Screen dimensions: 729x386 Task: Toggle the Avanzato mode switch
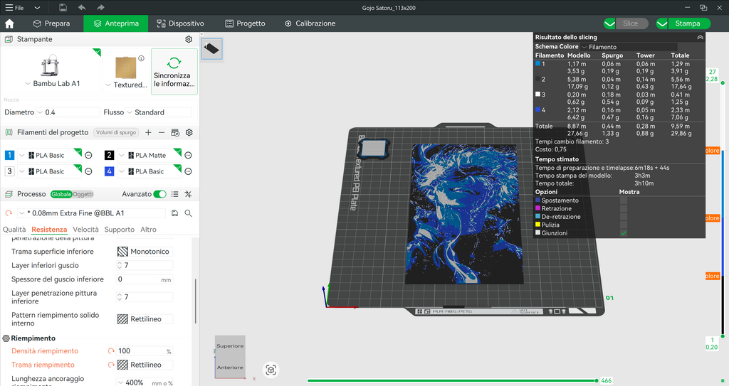[x=159, y=194]
